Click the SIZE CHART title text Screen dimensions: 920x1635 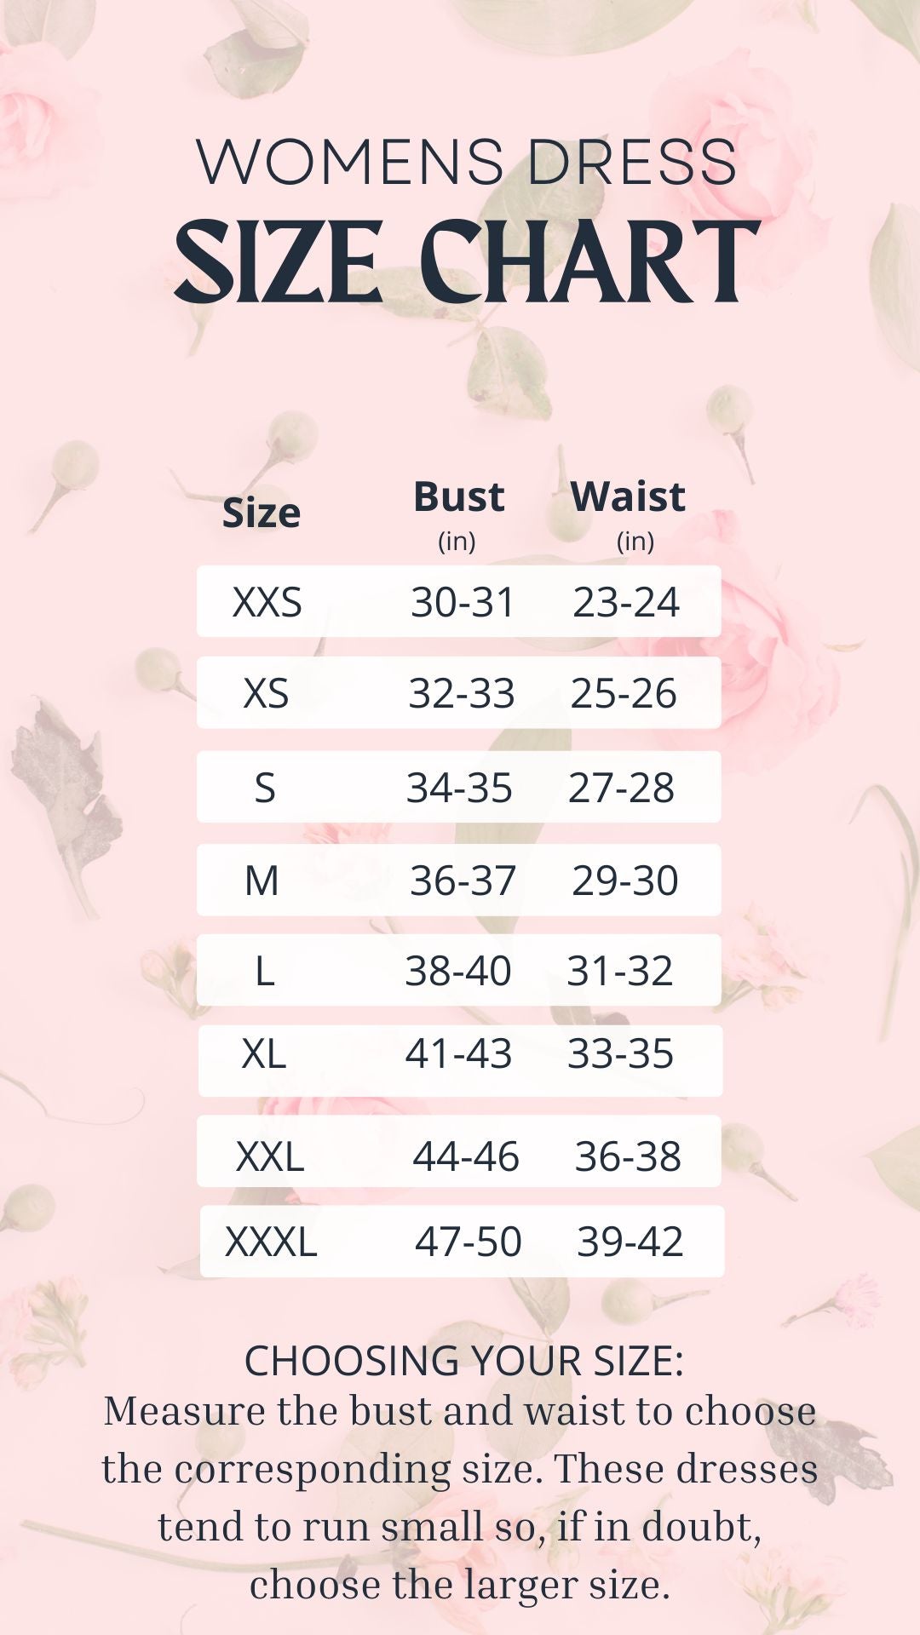466,261
